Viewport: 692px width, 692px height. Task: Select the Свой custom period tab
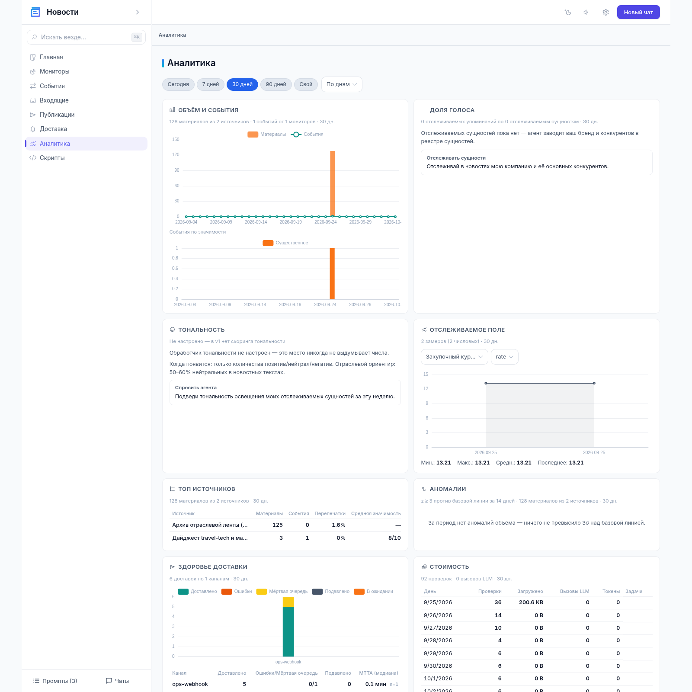point(306,84)
